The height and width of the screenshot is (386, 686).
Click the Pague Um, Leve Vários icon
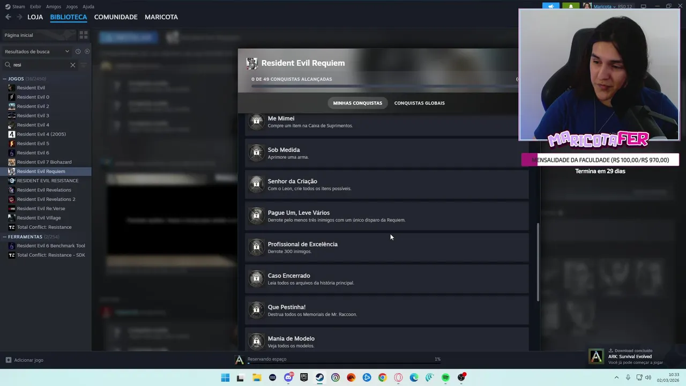pos(257,216)
